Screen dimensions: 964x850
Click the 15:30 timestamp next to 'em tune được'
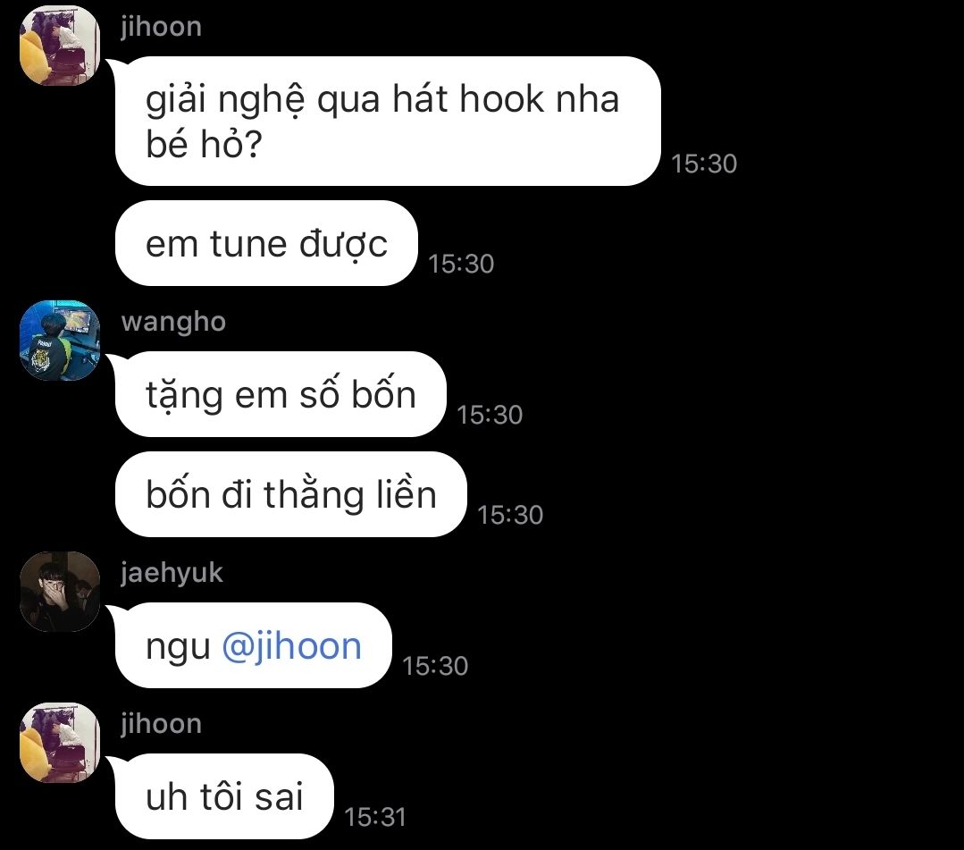[x=461, y=264]
